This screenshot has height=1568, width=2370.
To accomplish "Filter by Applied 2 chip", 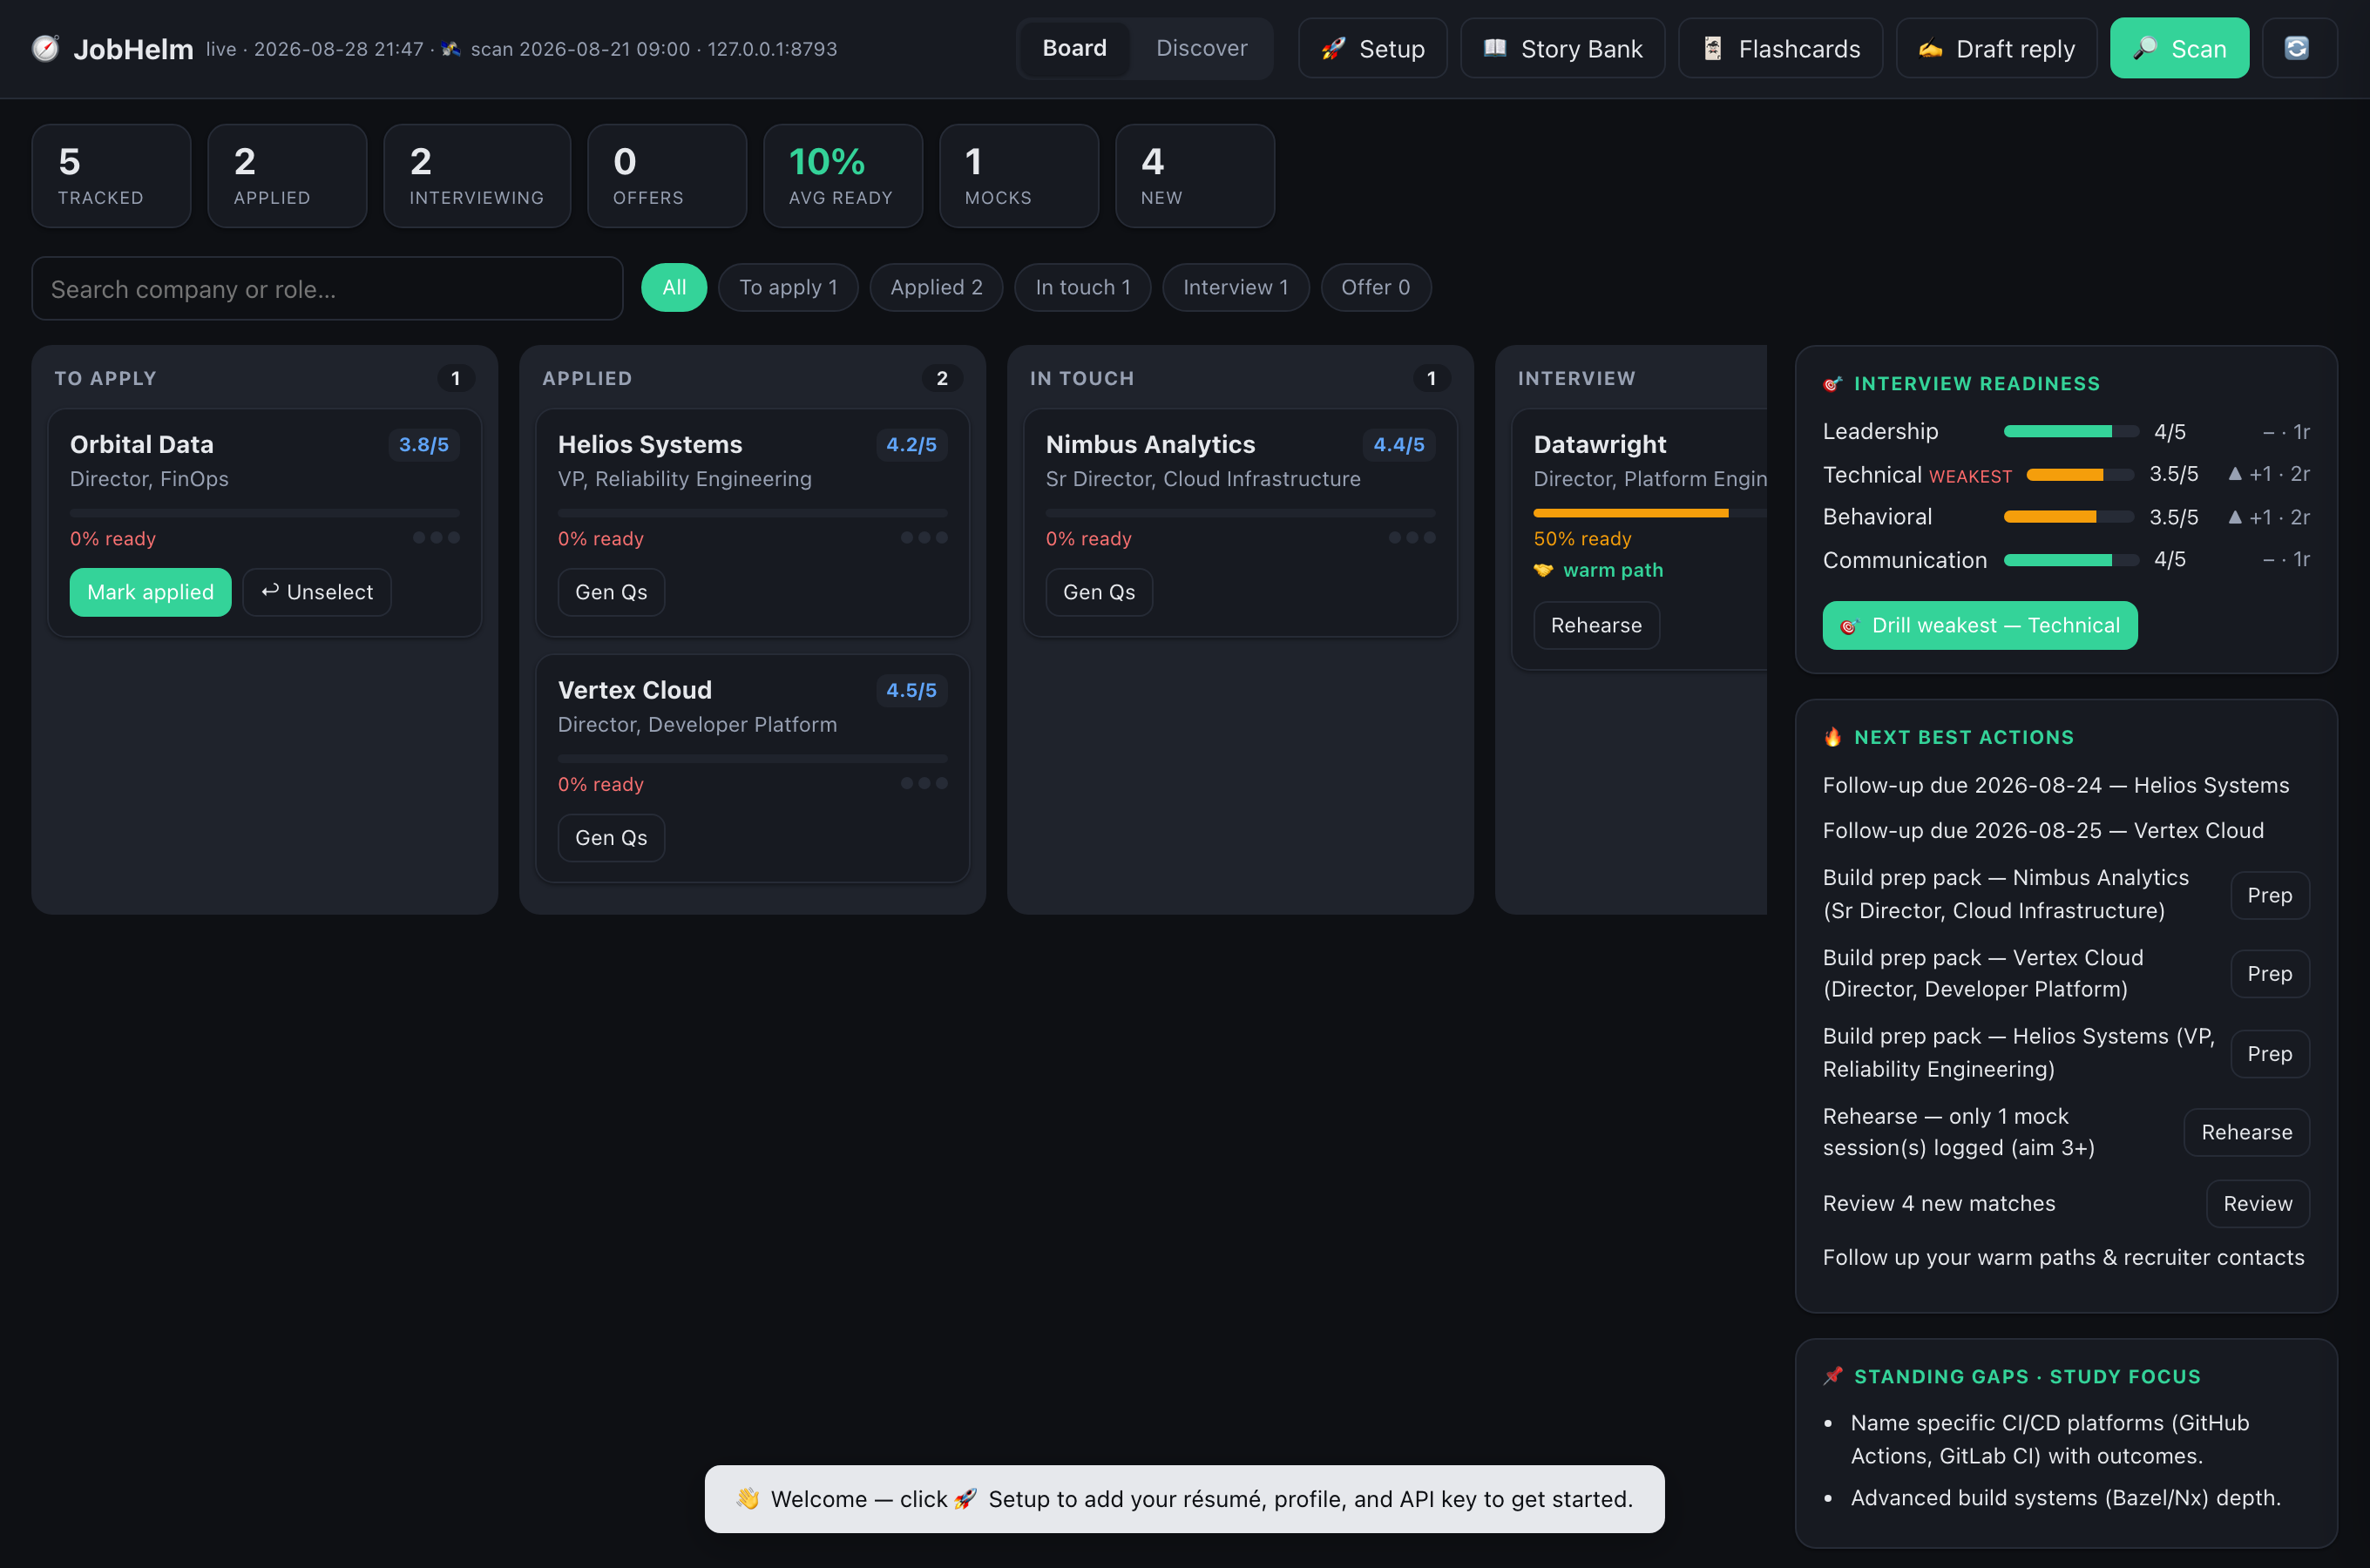I will click(936, 288).
